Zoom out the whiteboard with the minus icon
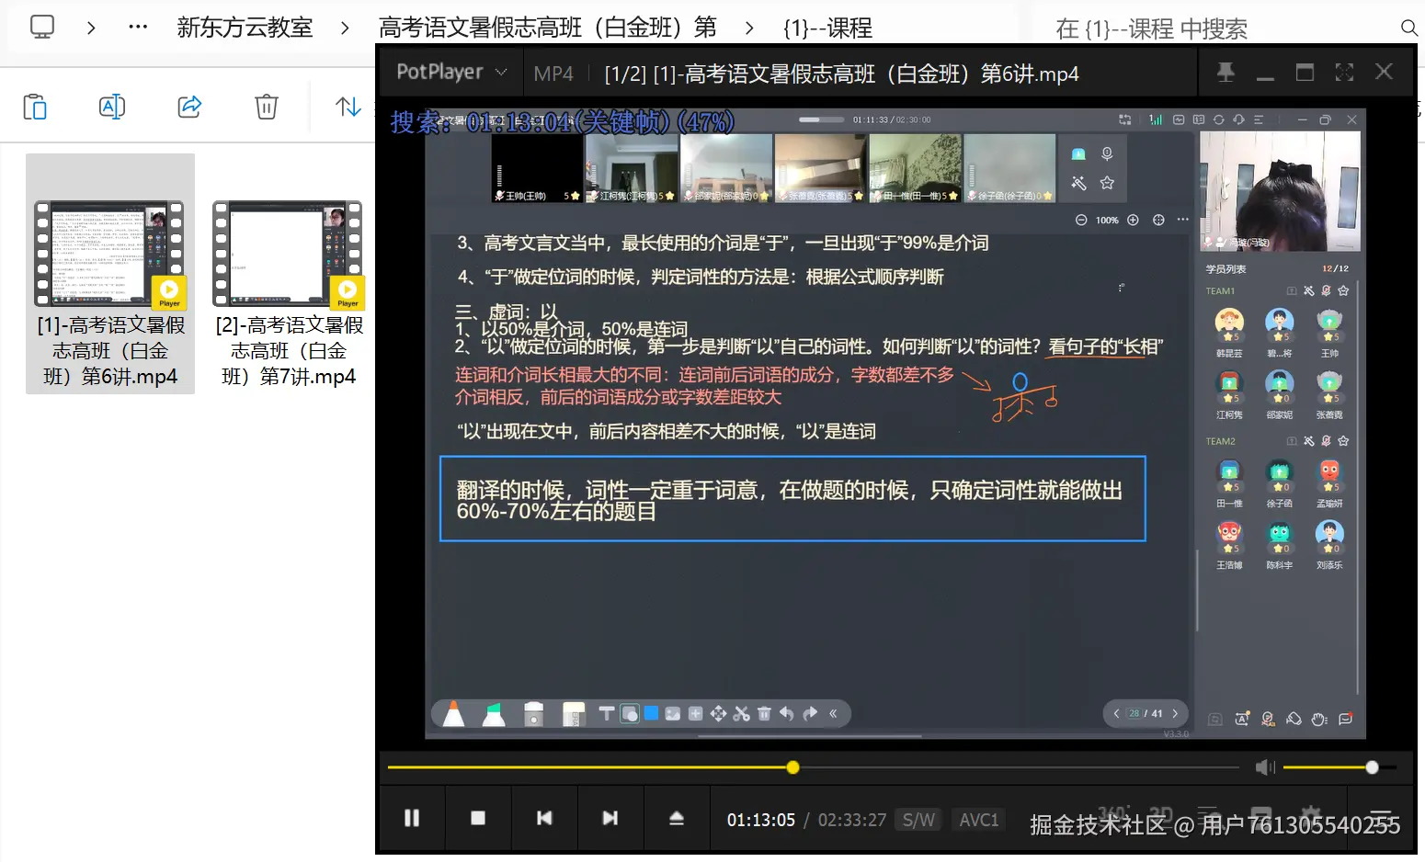The height and width of the screenshot is (862, 1425). point(1081,220)
